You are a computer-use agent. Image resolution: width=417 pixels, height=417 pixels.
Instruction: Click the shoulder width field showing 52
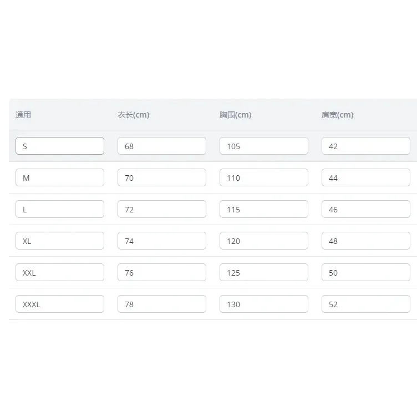[x=366, y=304]
